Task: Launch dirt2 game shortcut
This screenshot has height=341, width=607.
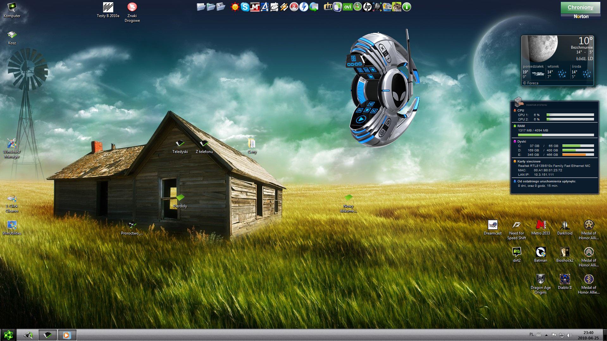Action: tap(517, 255)
